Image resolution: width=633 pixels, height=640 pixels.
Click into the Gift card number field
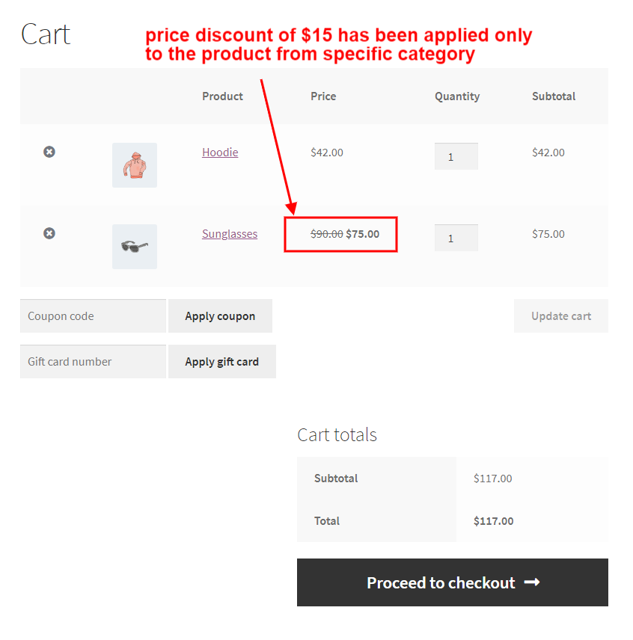93,362
